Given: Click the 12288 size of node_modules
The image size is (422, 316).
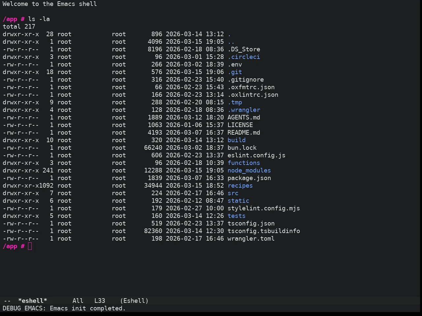Looking at the screenshot, I should tap(153, 171).
